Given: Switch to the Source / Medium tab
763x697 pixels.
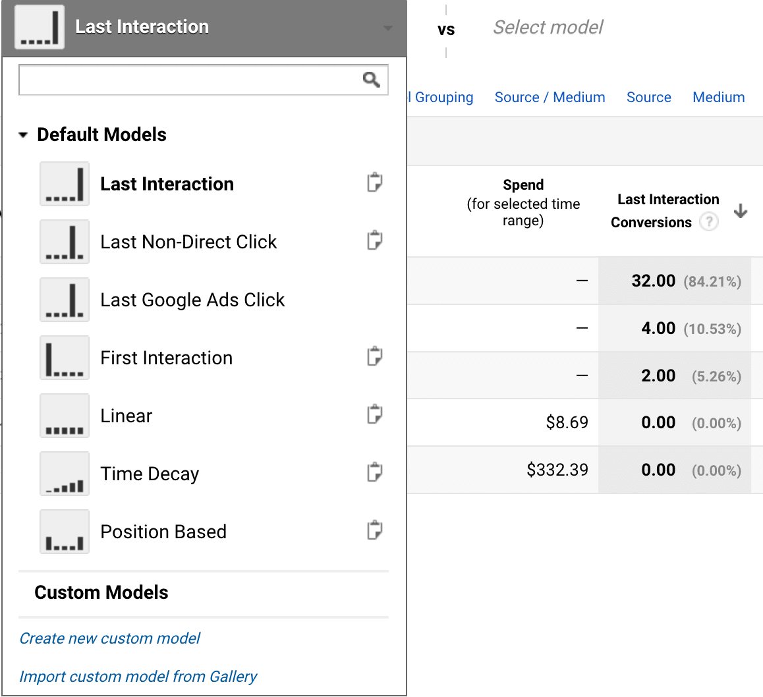Looking at the screenshot, I should point(550,97).
